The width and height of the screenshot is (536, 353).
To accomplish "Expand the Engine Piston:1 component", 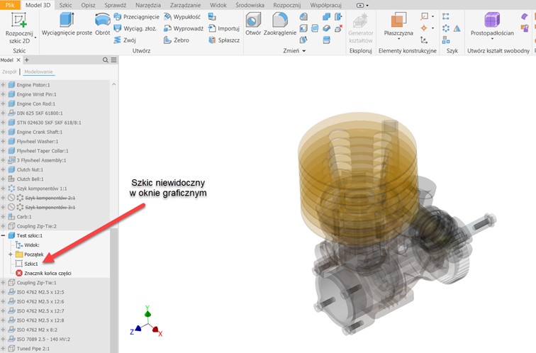I will (x=4, y=85).
